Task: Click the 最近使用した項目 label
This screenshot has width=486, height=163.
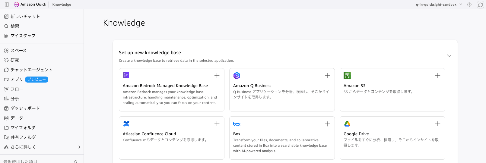Action: click(x=20, y=161)
